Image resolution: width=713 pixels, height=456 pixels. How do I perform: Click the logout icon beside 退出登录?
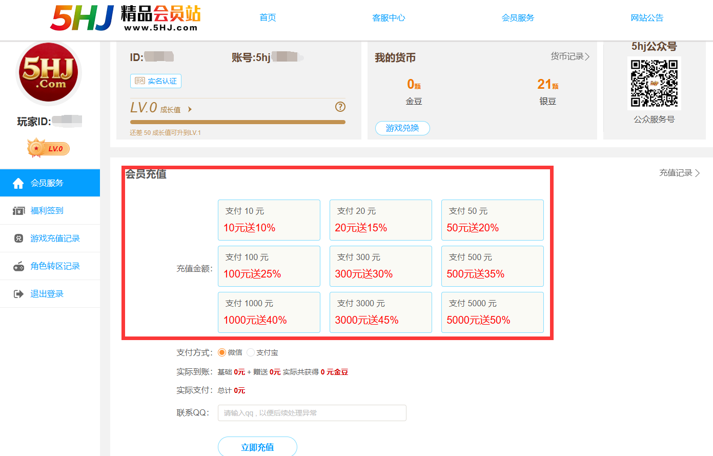pos(19,294)
